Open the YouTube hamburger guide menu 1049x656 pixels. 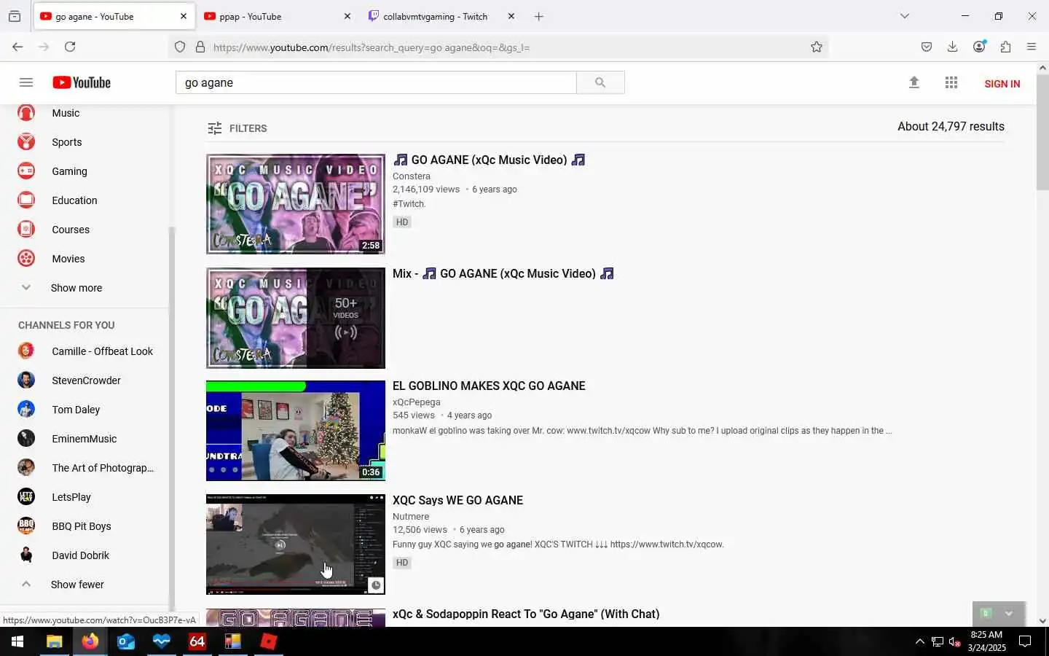26,82
